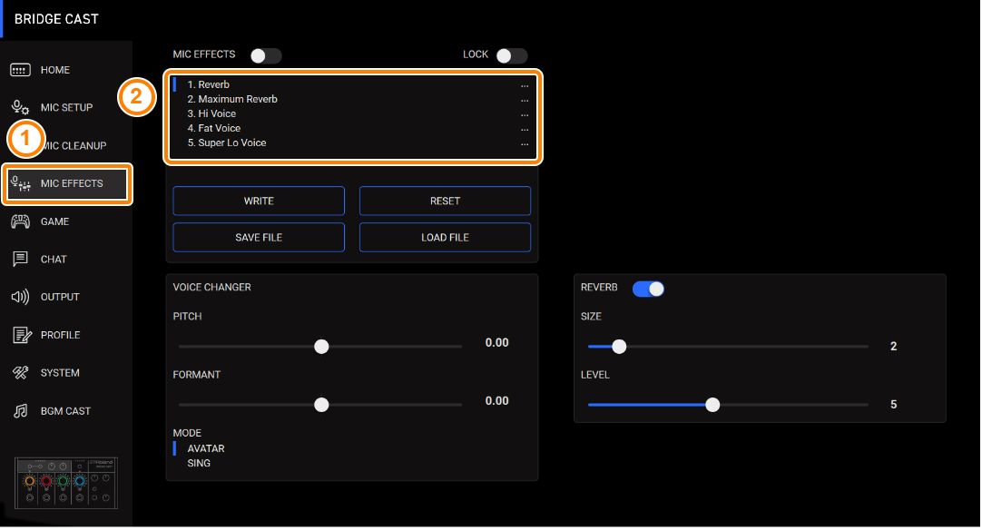This screenshot has width=982, height=530.
Task: Click the Mic Setup microphone-gear icon
Action: (x=20, y=108)
